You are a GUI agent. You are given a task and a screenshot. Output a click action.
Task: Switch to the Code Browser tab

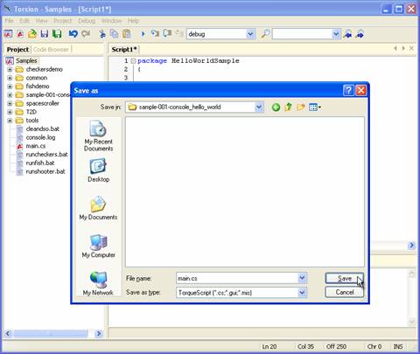tap(51, 50)
